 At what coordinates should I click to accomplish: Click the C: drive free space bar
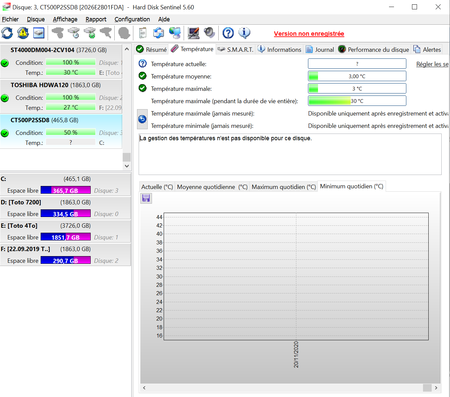click(x=65, y=190)
